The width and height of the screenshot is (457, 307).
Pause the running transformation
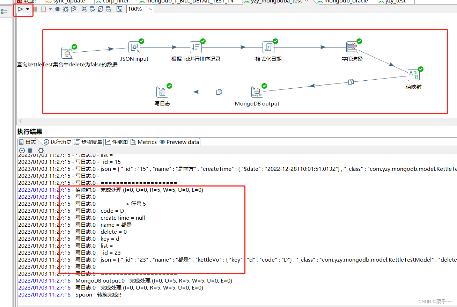pyautogui.click(x=35, y=9)
